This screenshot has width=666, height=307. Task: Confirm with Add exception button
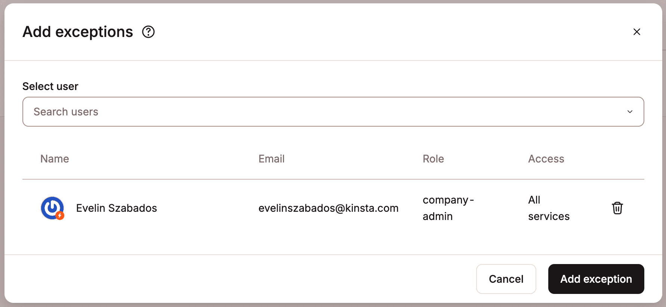[x=596, y=279]
